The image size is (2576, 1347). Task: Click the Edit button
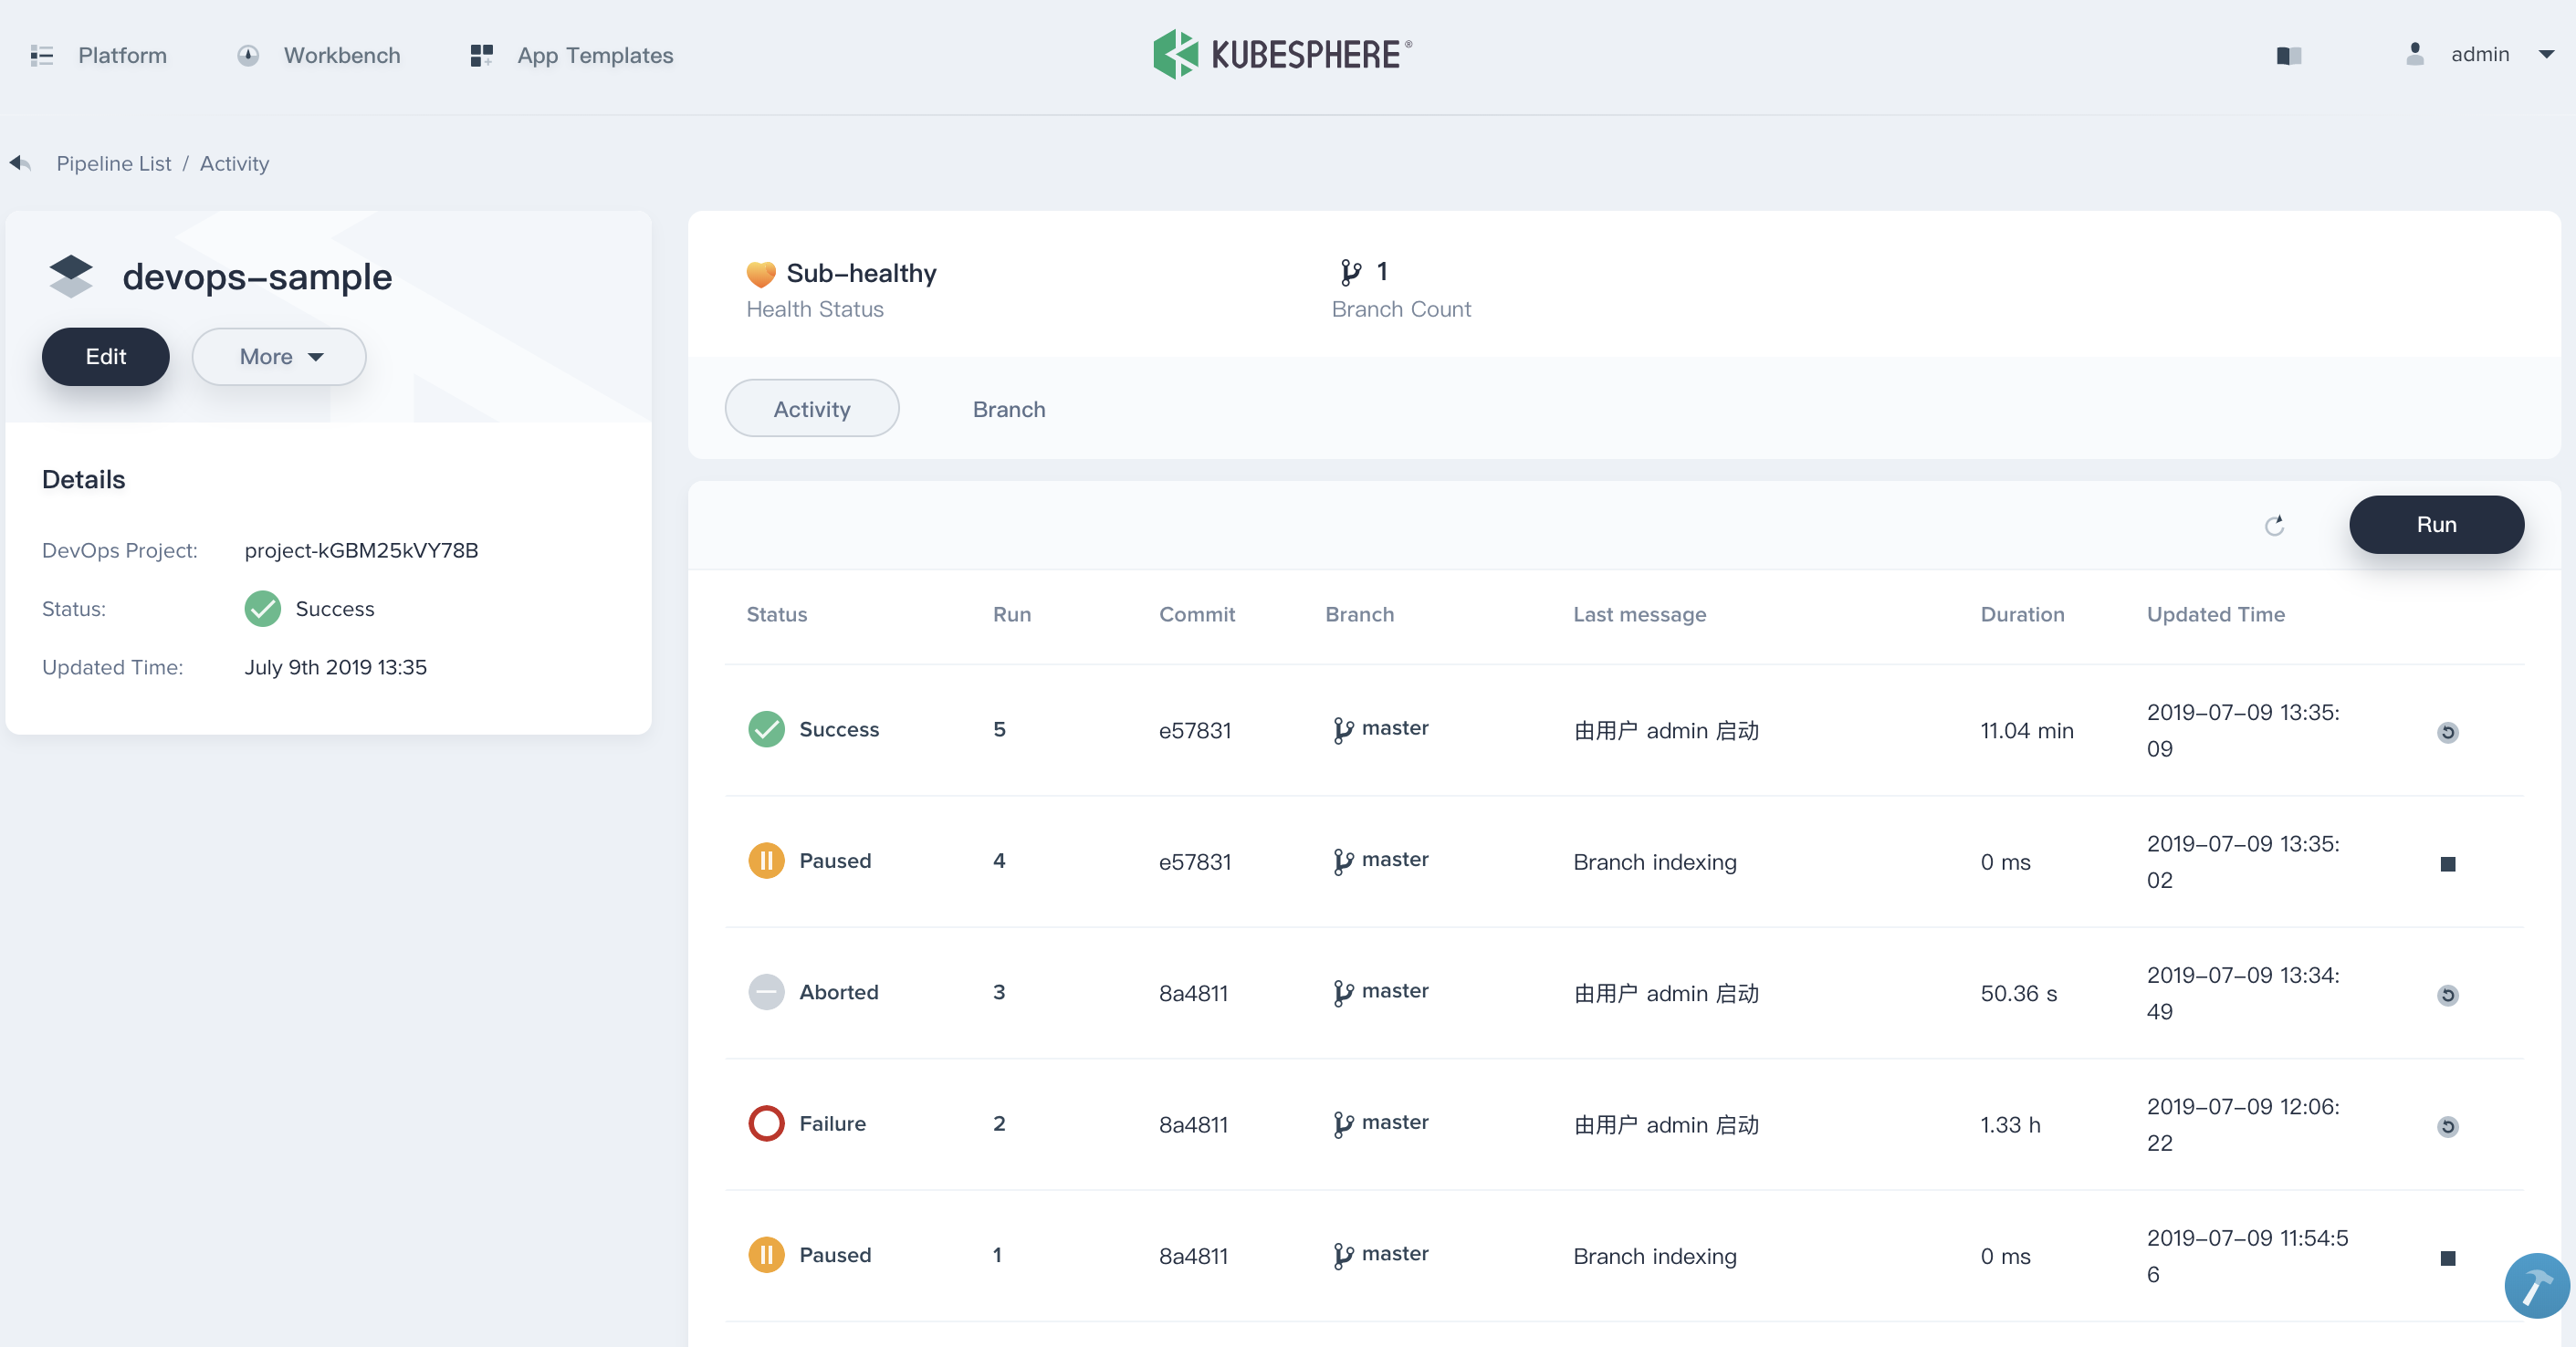point(105,357)
